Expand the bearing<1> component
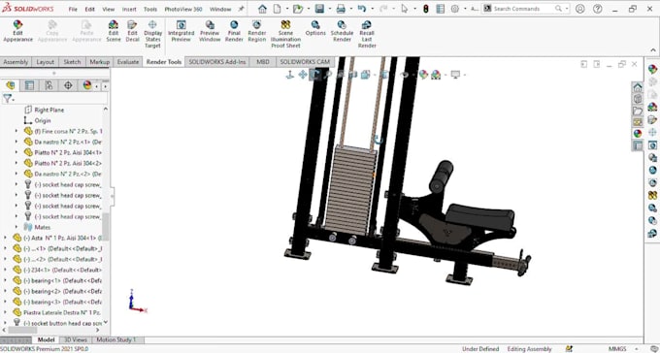 6,280
